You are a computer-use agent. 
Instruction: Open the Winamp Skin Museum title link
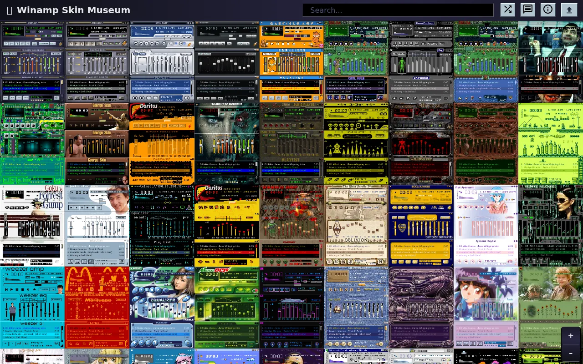tap(73, 10)
